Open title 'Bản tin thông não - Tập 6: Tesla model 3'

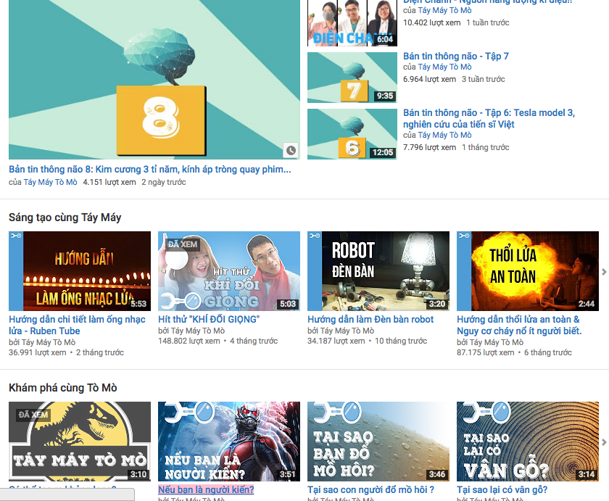489,118
